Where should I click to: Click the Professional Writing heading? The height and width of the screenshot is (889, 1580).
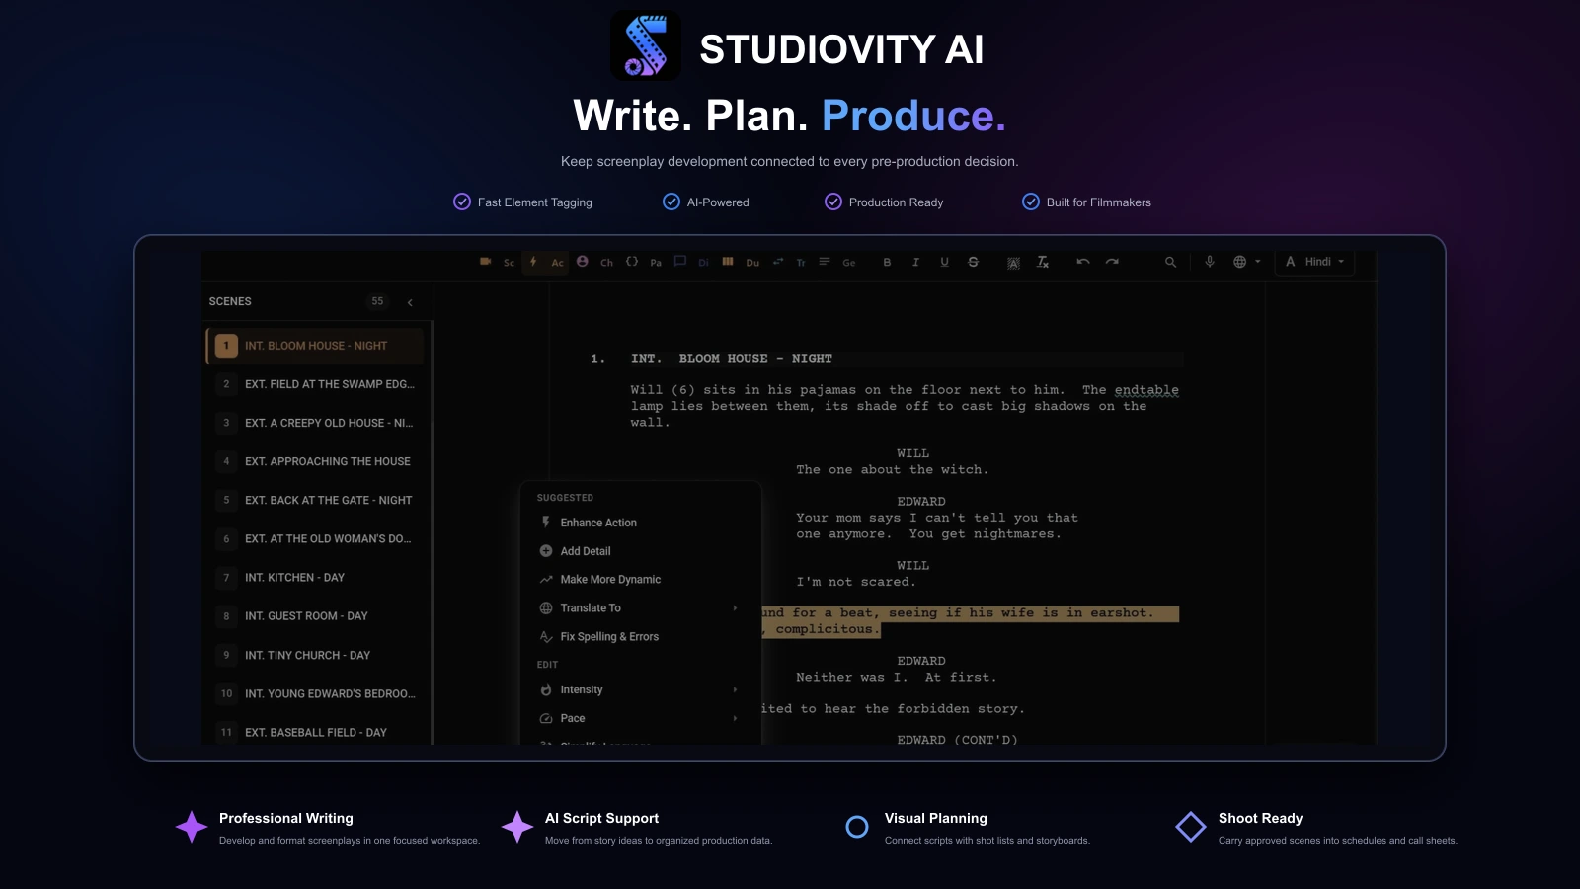(x=286, y=818)
